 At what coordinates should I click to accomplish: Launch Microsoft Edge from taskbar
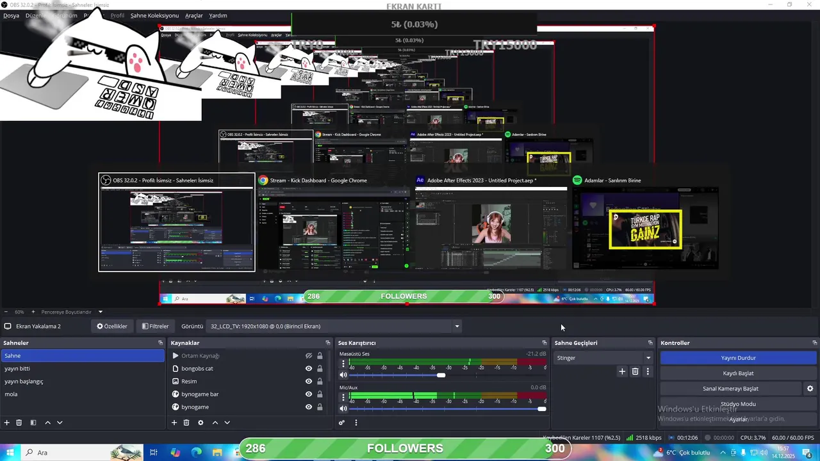pos(197,453)
